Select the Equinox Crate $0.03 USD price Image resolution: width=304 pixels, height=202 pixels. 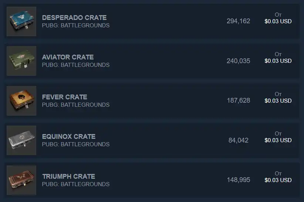(278, 140)
